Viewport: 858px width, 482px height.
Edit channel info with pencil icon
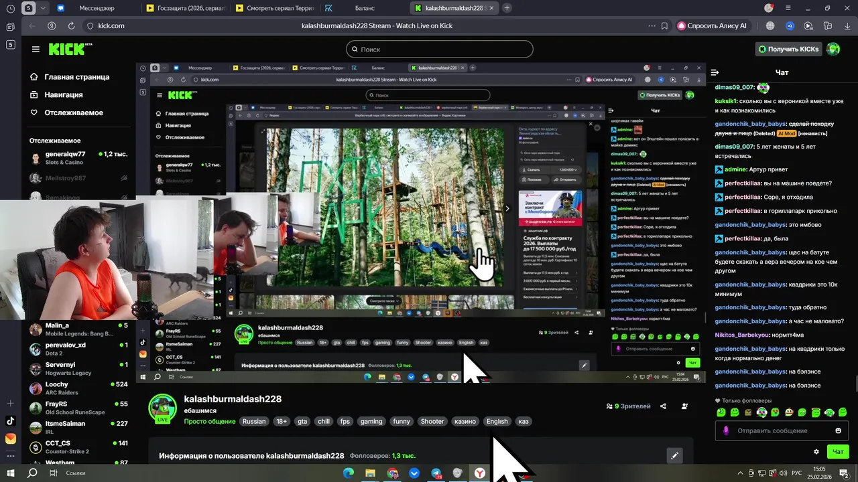click(x=674, y=456)
